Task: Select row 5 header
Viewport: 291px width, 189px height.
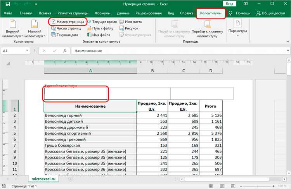Action: tap(15, 133)
